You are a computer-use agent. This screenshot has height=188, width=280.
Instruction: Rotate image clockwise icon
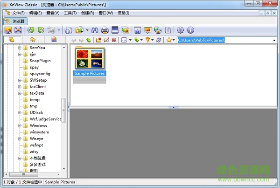coord(41,30)
